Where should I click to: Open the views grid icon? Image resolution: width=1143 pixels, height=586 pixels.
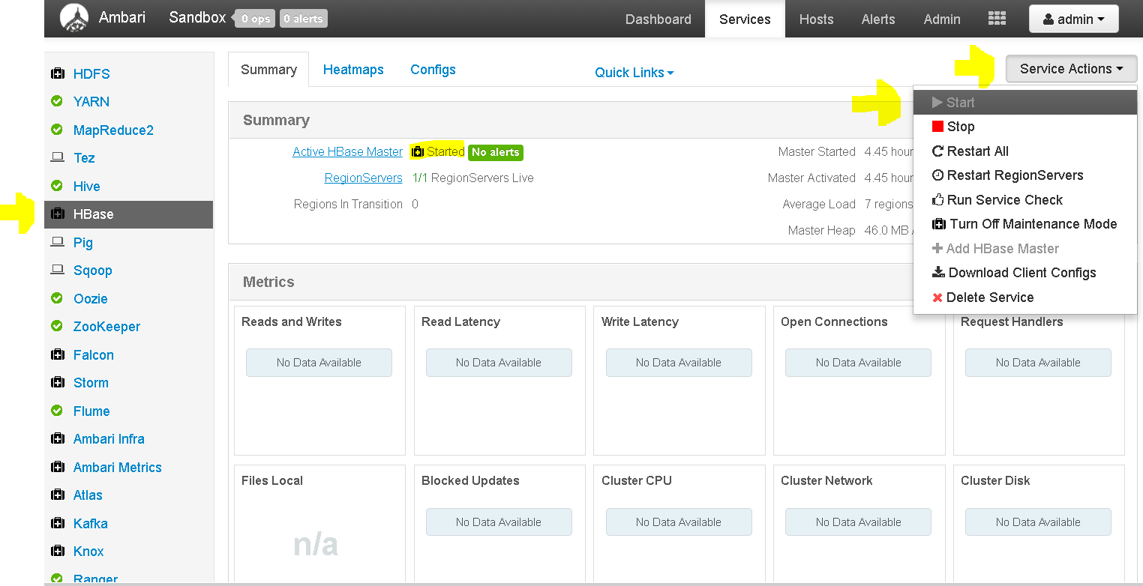[997, 19]
